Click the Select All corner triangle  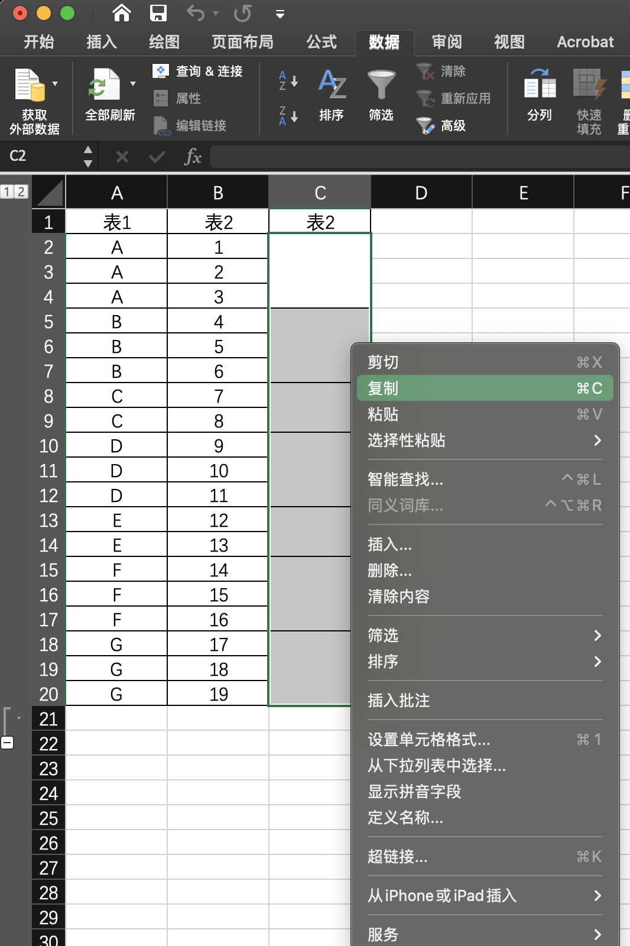pyautogui.click(x=49, y=193)
